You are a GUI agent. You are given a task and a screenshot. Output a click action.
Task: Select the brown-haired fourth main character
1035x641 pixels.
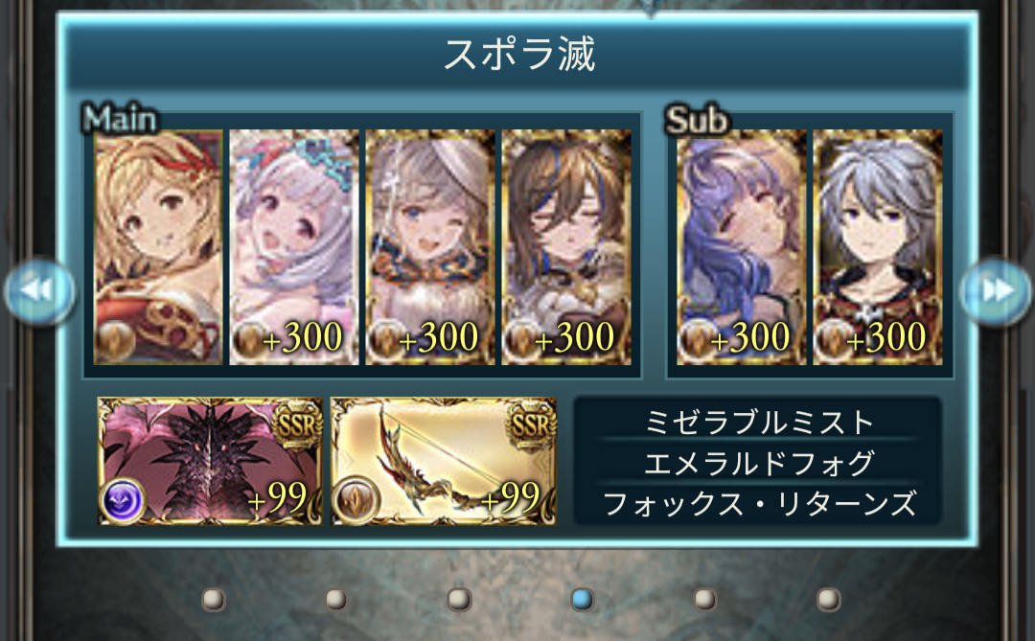click(565, 247)
